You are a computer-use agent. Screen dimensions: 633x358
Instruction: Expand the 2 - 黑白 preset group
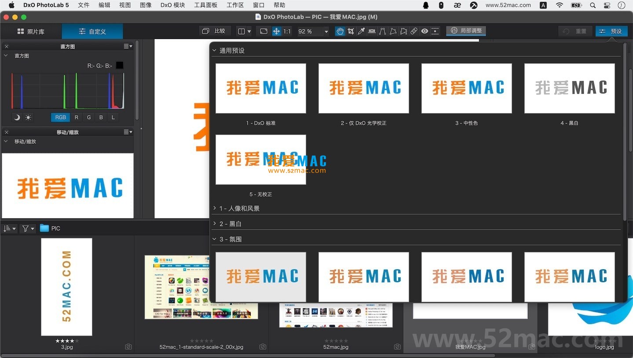(215, 223)
